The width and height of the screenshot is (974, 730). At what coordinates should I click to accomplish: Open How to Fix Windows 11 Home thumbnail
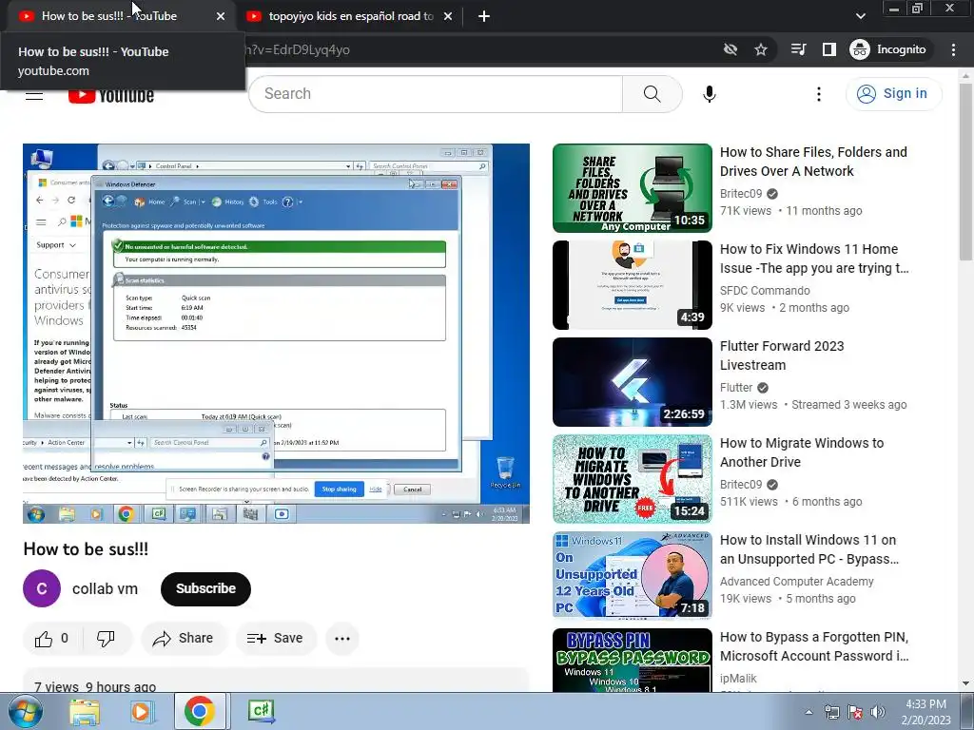(633, 285)
